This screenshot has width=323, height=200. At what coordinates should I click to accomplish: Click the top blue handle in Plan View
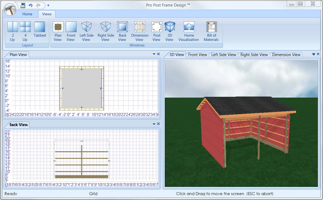click(x=81, y=70)
